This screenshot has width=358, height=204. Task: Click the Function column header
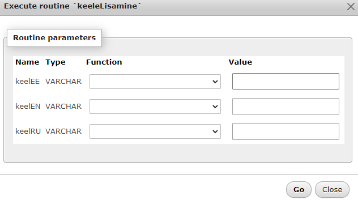coord(104,62)
